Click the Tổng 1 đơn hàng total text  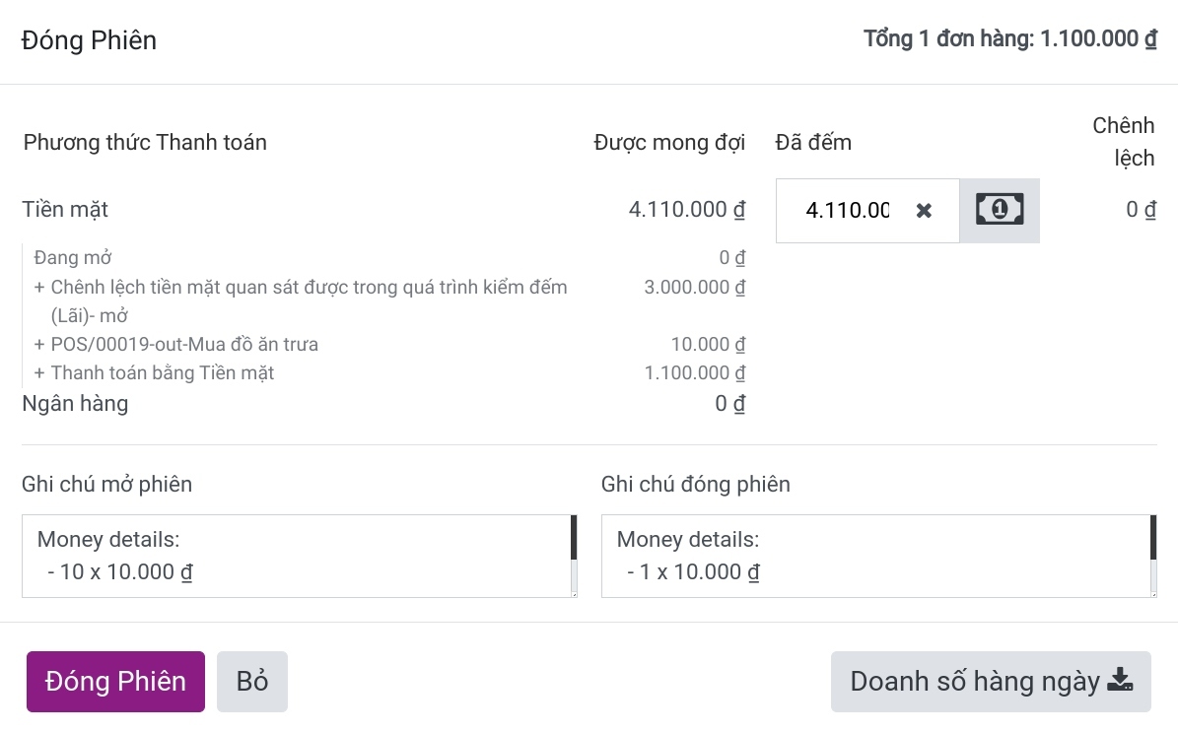coord(1009,39)
